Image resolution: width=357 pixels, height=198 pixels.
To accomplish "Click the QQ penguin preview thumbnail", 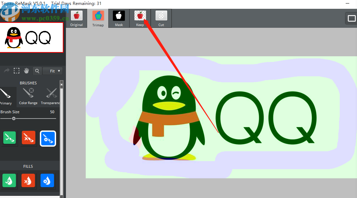I will [x=31, y=38].
